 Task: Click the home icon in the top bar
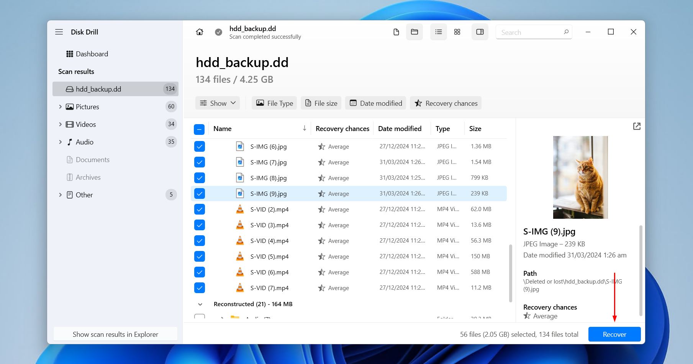pyautogui.click(x=199, y=32)
